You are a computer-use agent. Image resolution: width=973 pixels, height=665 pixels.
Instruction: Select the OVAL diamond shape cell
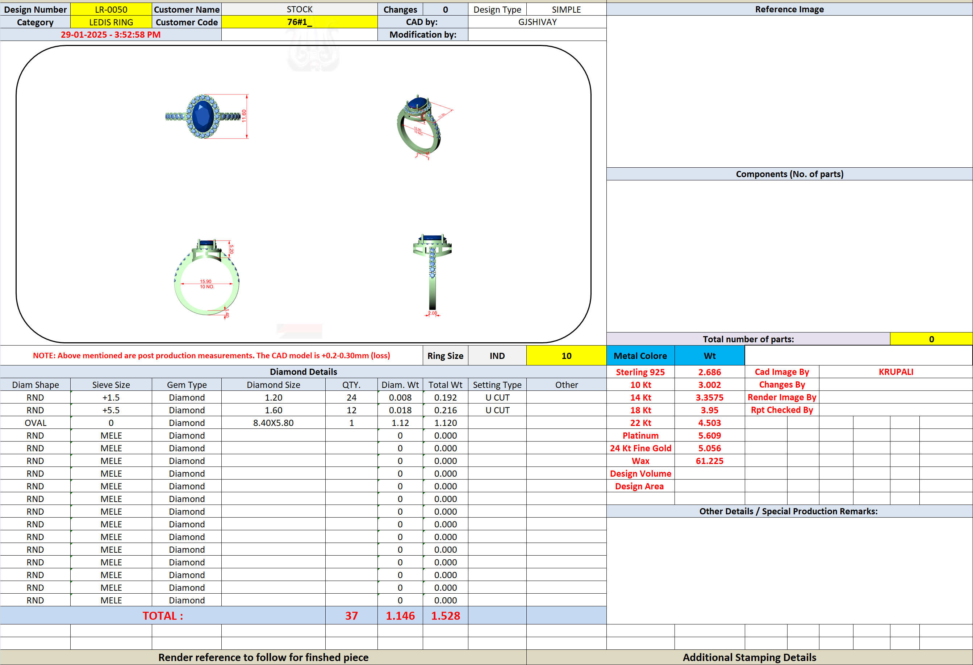pyautogui.click(x=35, y=423)
